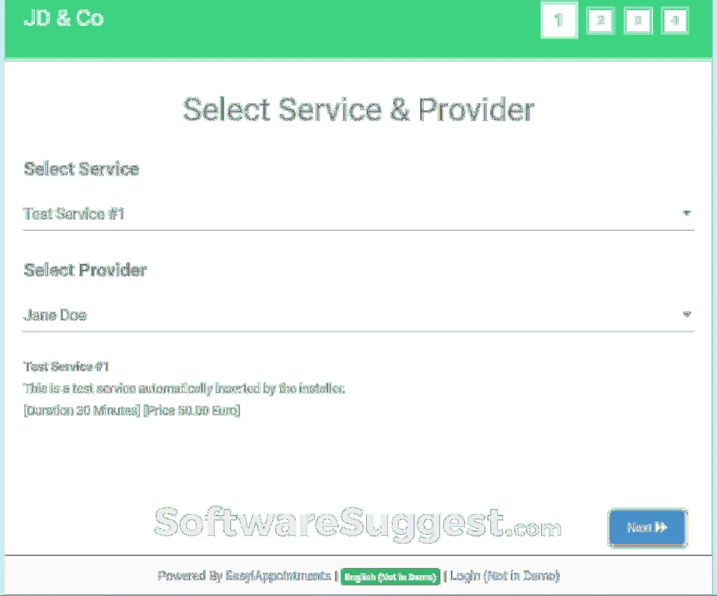
Task: Open Select Service dropdown arrow
Action: (687, 213)
